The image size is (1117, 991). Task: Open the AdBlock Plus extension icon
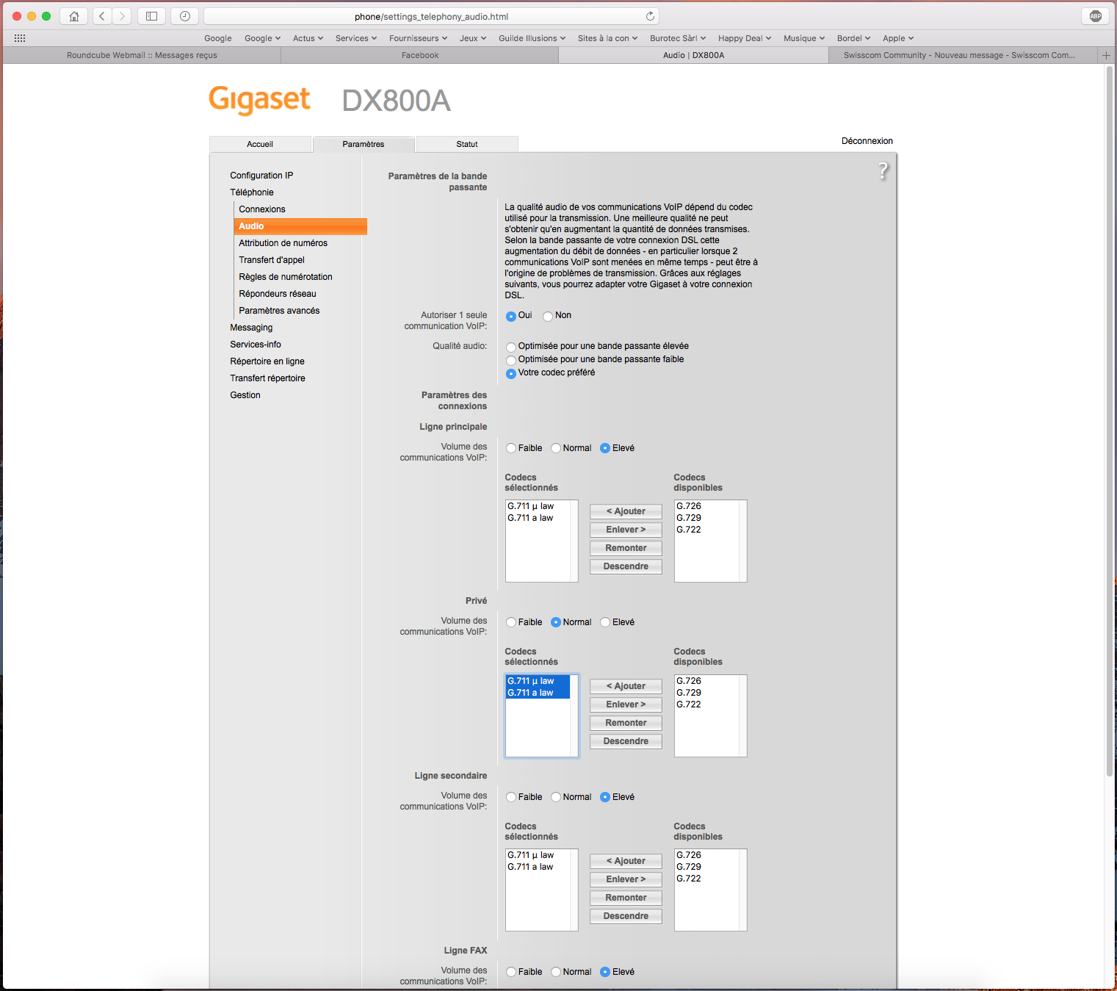(1096, 16)
